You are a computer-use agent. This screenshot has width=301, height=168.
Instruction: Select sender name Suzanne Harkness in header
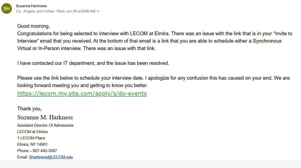pos(31,6)
